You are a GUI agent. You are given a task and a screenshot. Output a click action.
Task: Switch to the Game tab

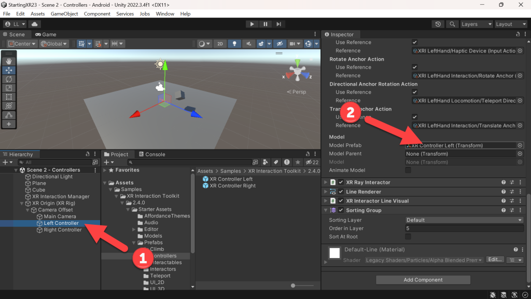(x=46, y=34)
